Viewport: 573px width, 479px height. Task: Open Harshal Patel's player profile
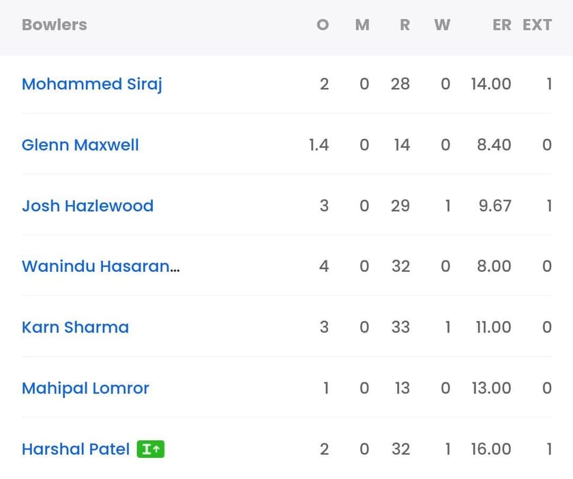pyautogui.click(x=75, y=449)
